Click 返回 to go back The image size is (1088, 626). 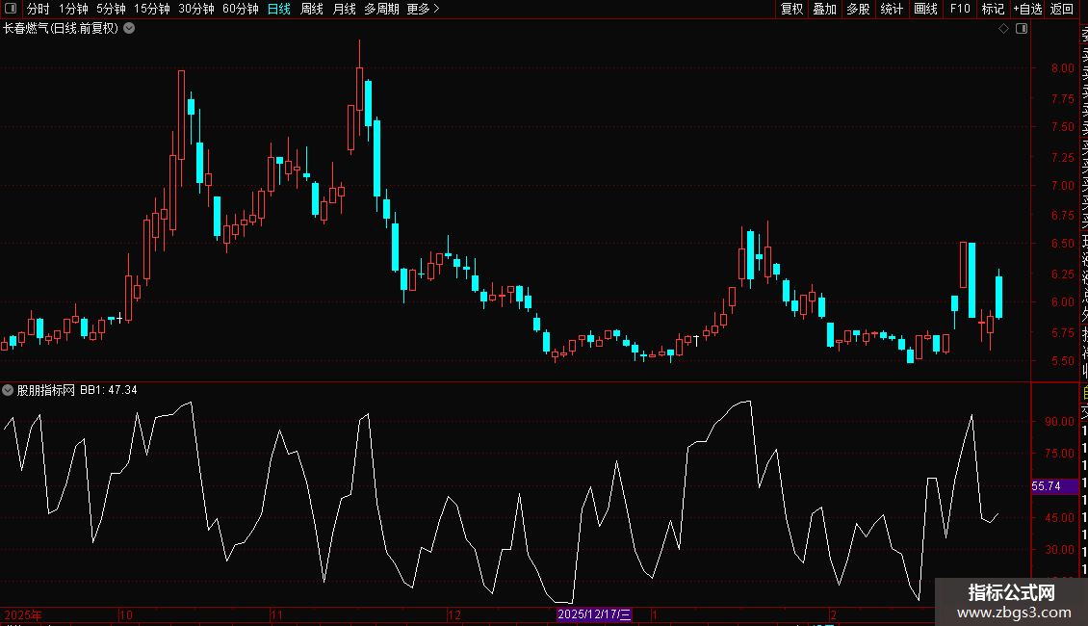pyautogui.click(x=1062, y=9)
